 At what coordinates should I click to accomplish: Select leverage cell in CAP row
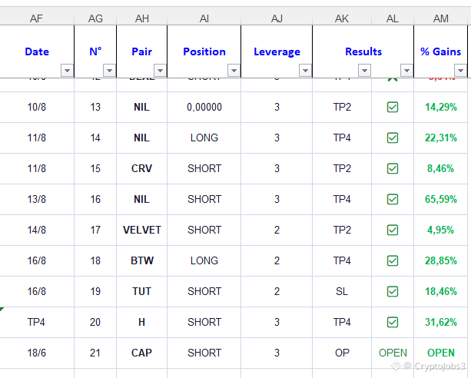(277, 353)
